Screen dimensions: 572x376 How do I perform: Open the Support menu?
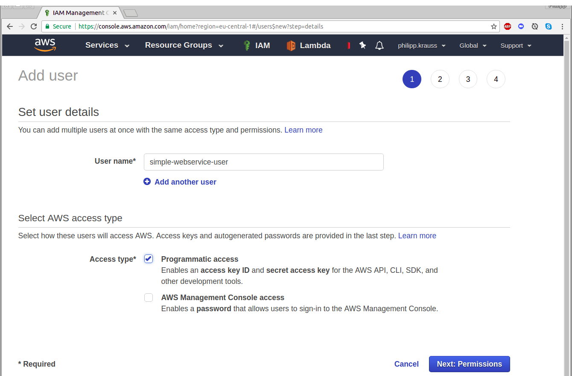click(x=516, y=46)
